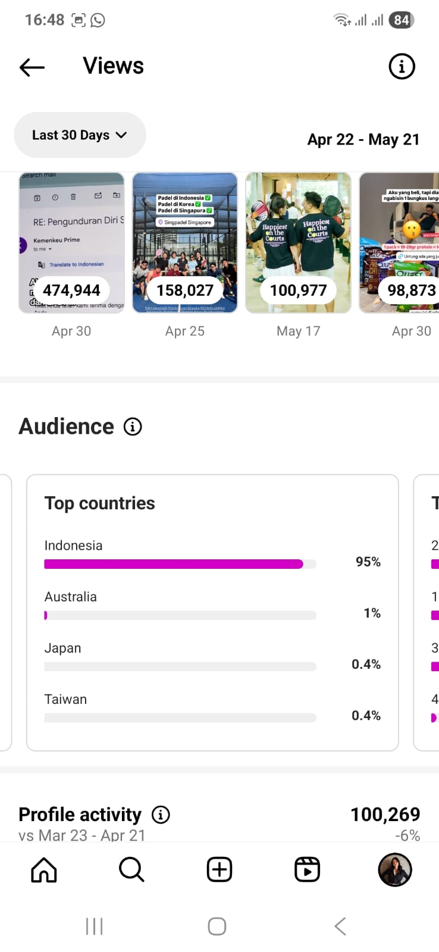
Task: Tap the Audience info icon
Action: point(133,427)
